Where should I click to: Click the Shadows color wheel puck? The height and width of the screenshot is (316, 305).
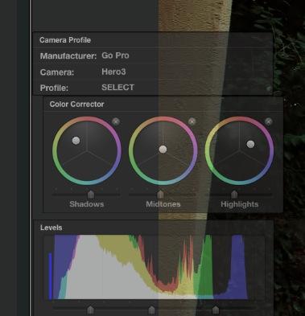tap(76, 141)
